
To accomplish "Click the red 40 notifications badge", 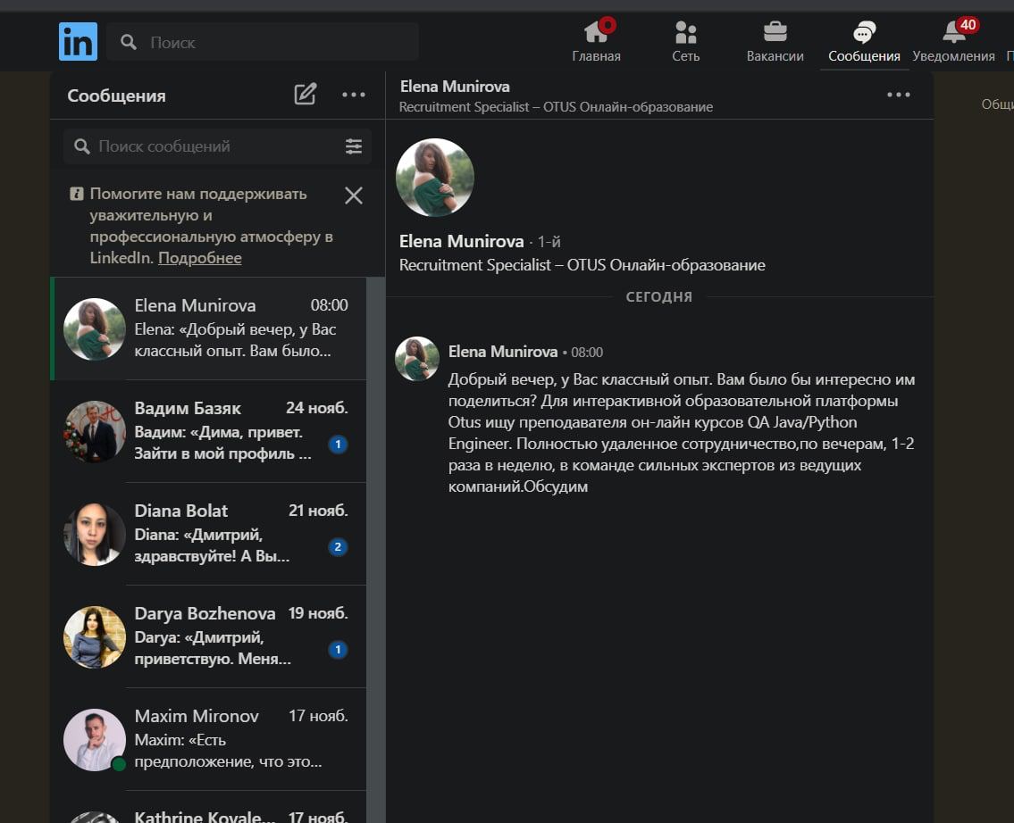I will point(968,25).
